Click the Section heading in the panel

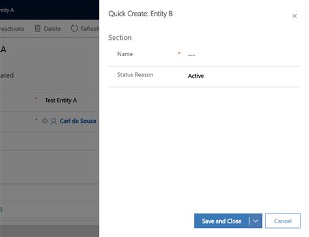[x=120, y=37]
